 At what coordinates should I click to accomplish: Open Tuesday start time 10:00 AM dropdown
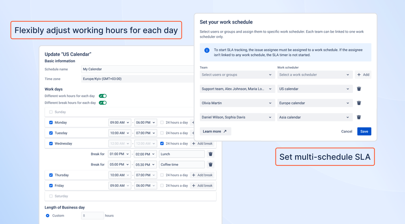[120, 133]
